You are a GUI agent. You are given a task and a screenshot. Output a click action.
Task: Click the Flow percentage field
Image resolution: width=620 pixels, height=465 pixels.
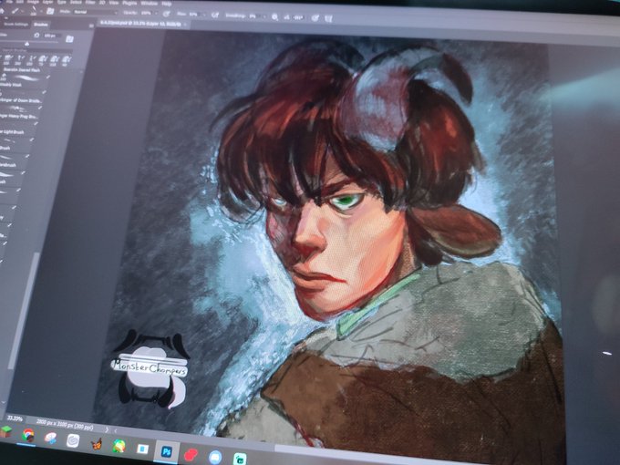click(x=193, y=15)
